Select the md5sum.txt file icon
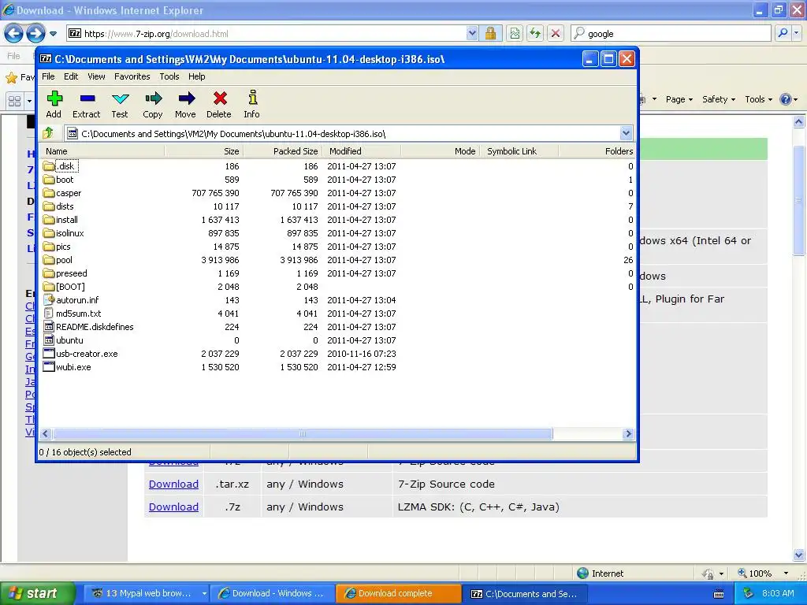This screenshot has width=807, height=605. [49, 314]
